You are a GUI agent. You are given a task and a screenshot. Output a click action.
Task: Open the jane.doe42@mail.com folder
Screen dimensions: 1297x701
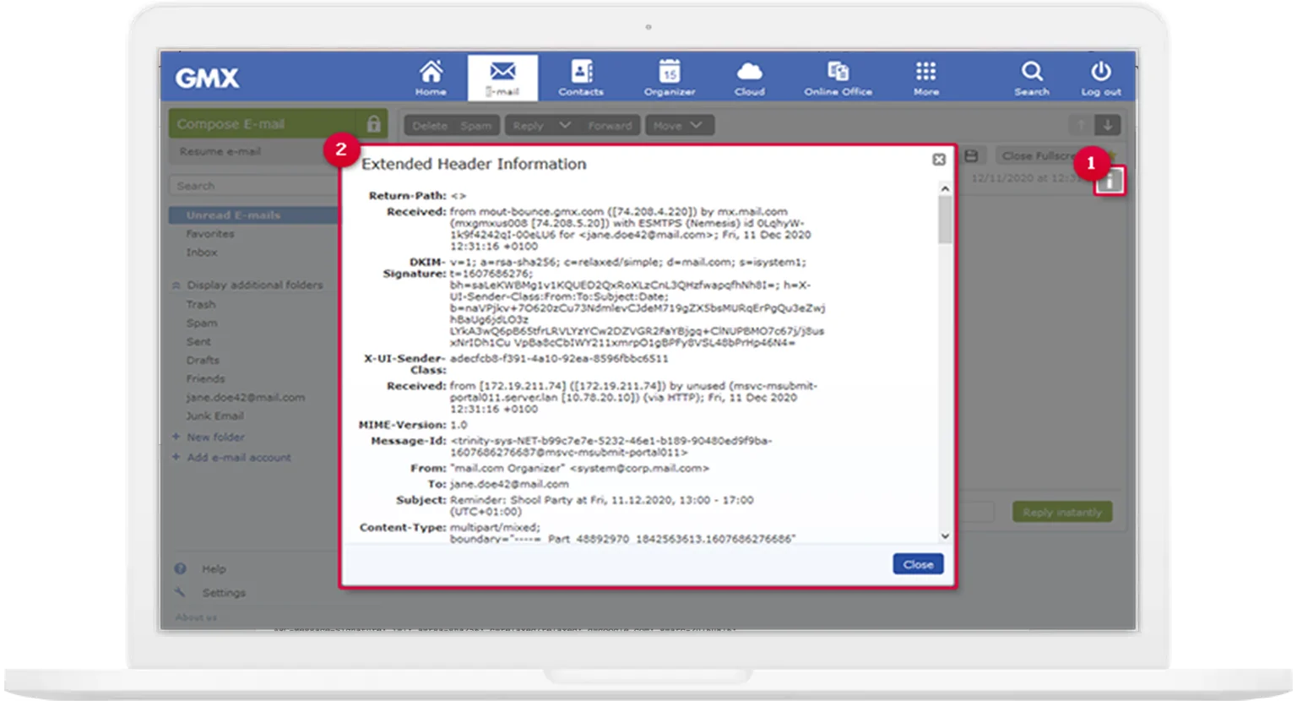click(246, 397)
